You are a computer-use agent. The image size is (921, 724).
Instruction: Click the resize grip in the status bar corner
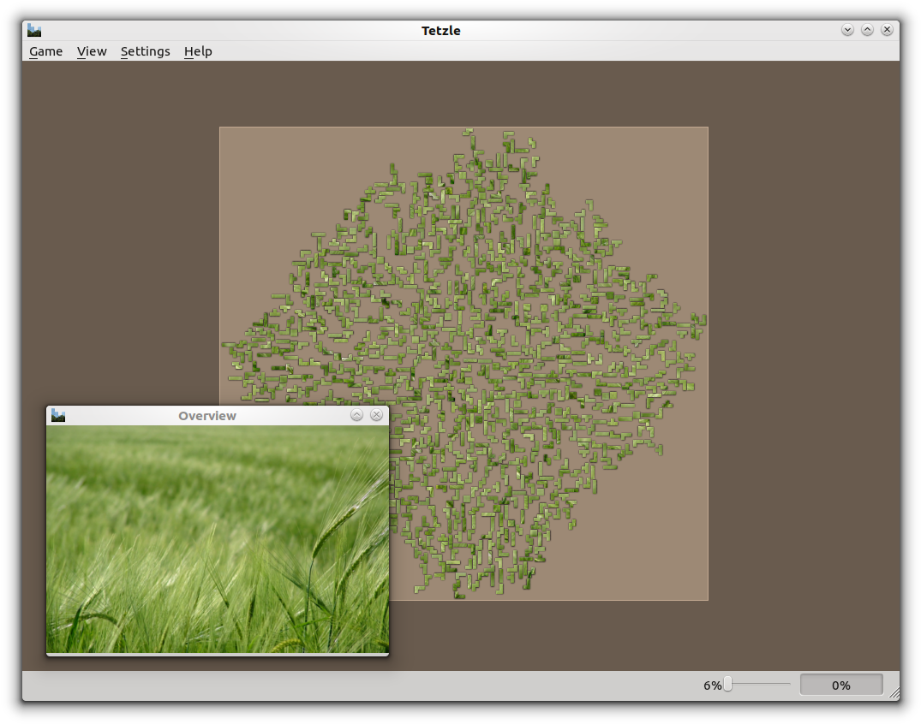(894, 694)
